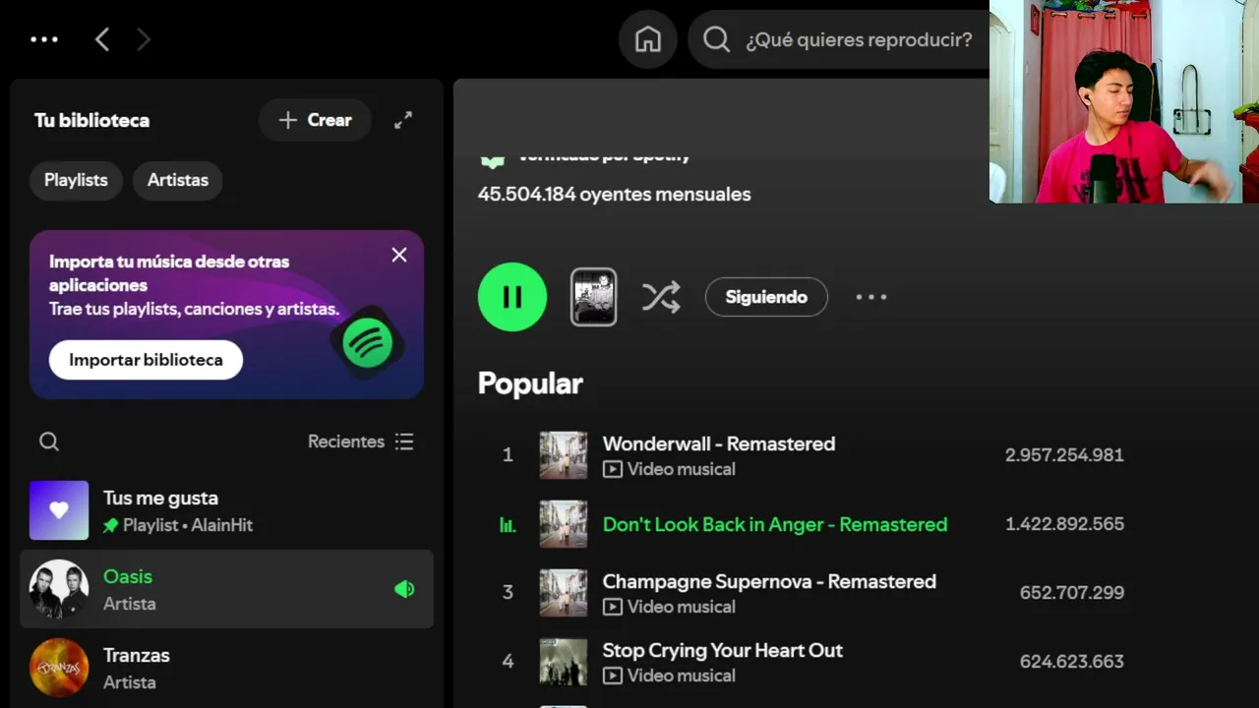Click the green speaker icon on the Oasis row
This screenshot has height=708, width=1259.
pyautogui.click(x=404, y=589)
